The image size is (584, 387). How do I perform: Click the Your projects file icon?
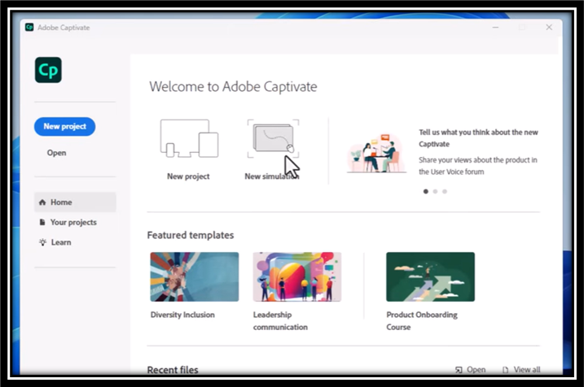click(x=42, y=222)
